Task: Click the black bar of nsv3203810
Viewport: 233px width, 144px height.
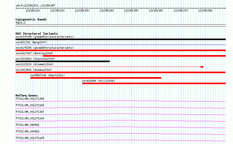Action: (x=63, y=61)
